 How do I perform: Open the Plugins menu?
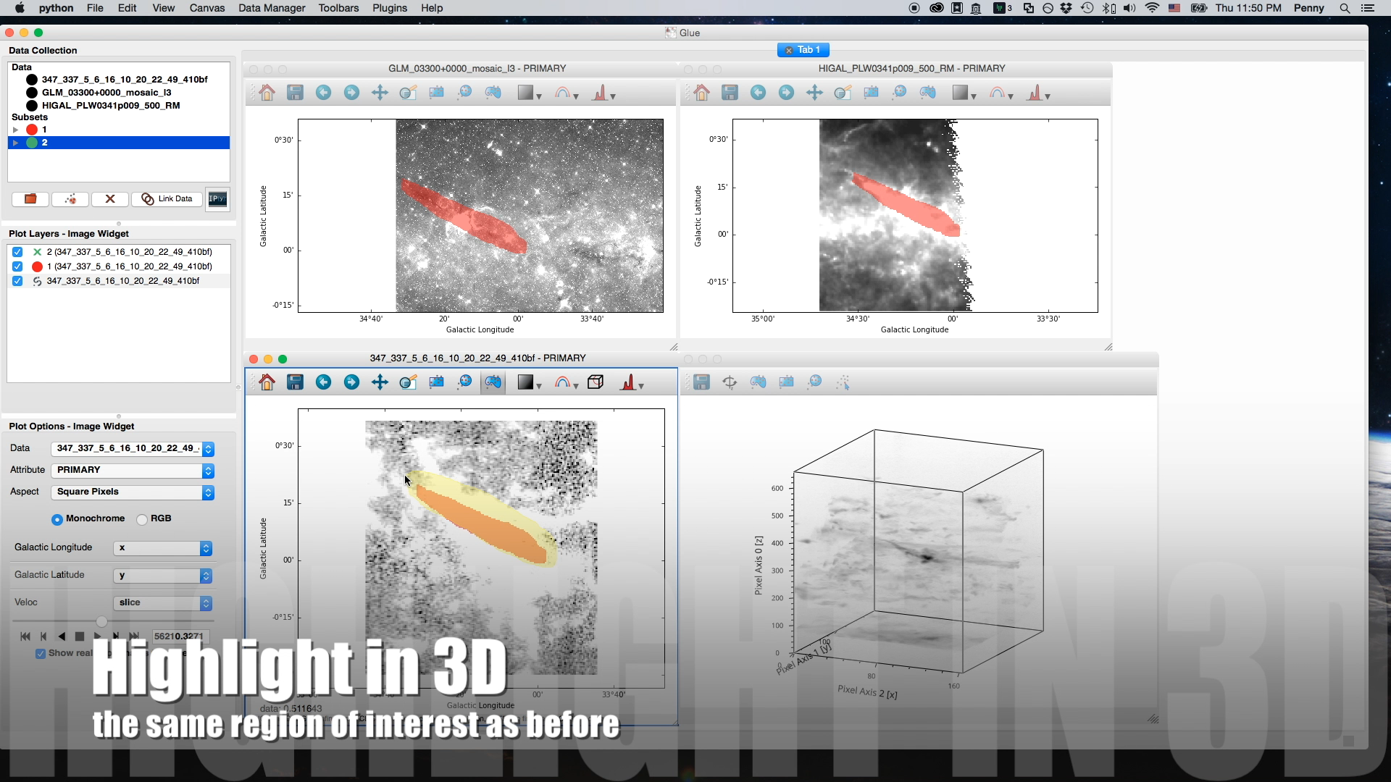pyautogui.click(x=389, y=8)
